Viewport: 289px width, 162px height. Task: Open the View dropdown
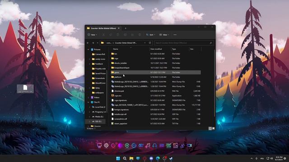pos(164,35)
